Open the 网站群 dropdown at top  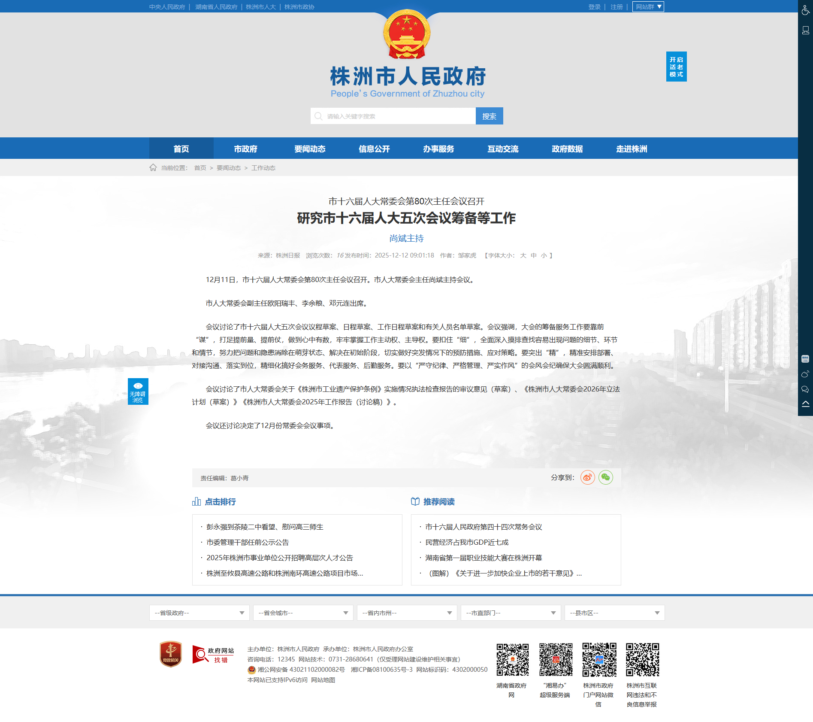click(648, 7)
